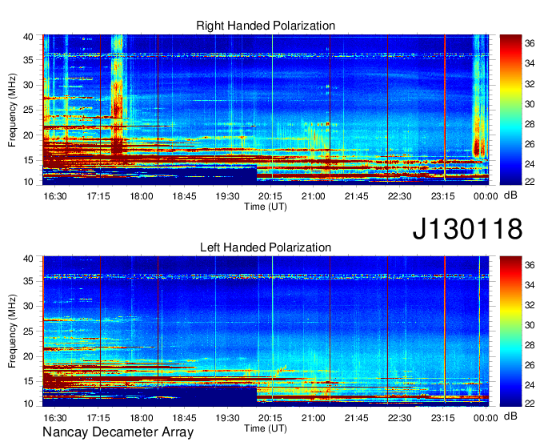Click the Right Handed spectrogram plot area
This screenshot has width=544, height=442.
[x=266, y=110]
